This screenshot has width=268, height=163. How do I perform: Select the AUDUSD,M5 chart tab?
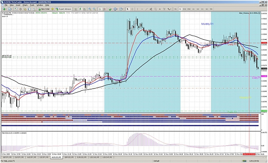coord(57,157)
